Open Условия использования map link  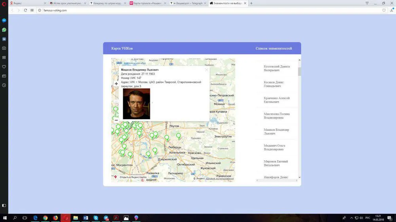pos(219,179)
